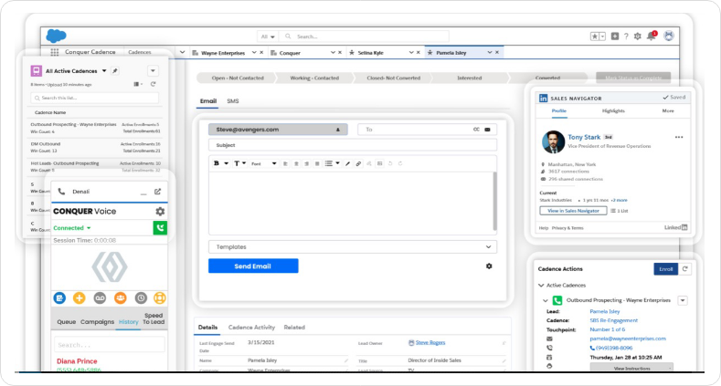Image resolution: width=721 pixels, height=386 pixels.
Task: Open the All Active Cadences list dropdown
Action: pos(104,71)
